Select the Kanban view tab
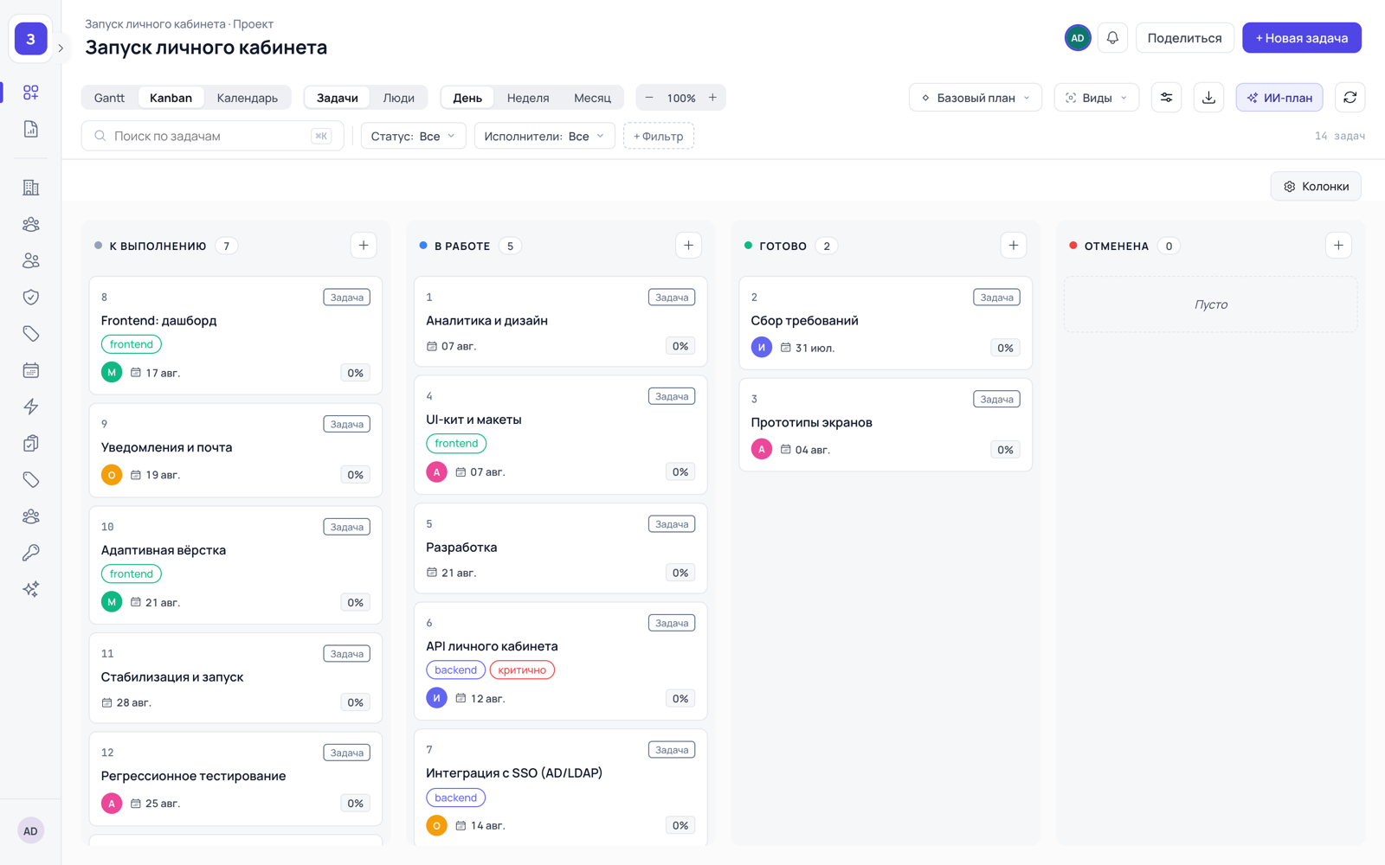This screenshot has width=1385, height=865. pyautogui.click(x=171, y=98)
